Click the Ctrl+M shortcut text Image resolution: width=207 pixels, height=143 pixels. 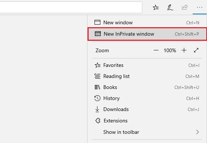[x=192, y=76]
